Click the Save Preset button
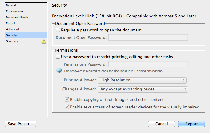The image size is (210, 133). [20, 124]
